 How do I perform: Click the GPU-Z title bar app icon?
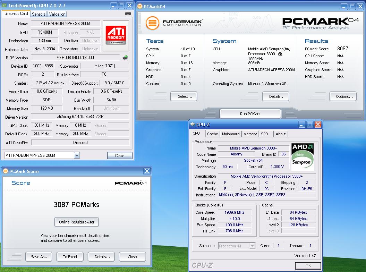pyautogui.click(x=4, y=5)
